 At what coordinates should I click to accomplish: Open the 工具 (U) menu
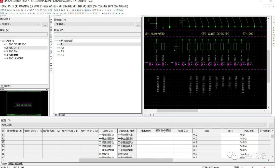click(x=102, y=6)
